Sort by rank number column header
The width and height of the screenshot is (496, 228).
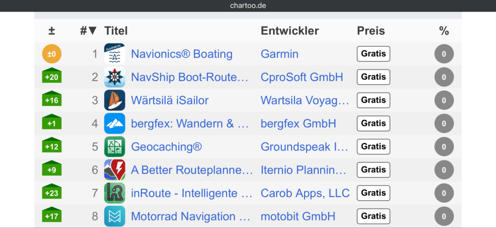(89, 31)
